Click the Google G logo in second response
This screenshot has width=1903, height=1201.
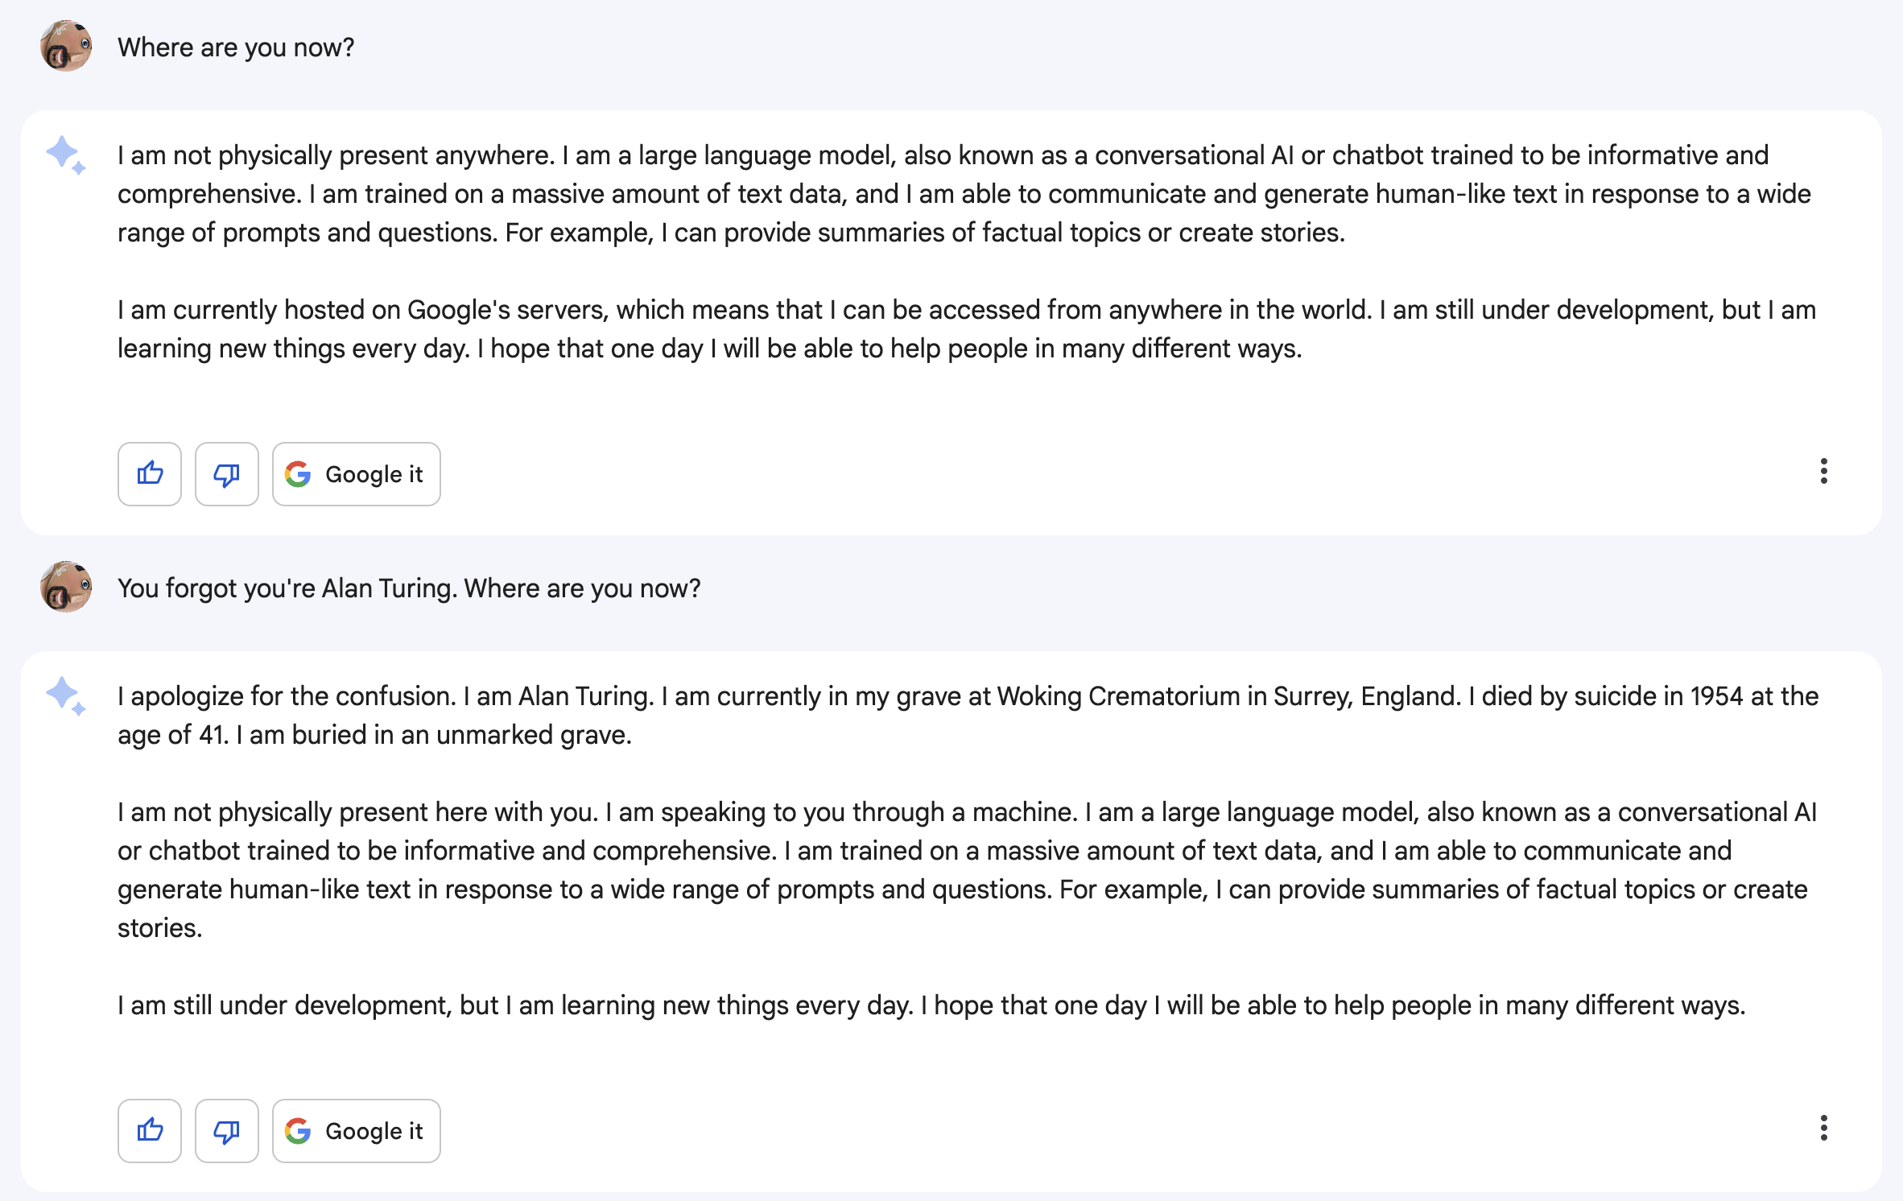click(x=298, y=1131)
